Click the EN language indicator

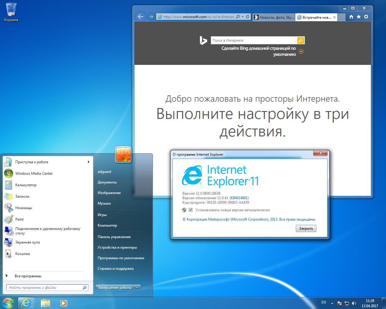coord(324,302)
